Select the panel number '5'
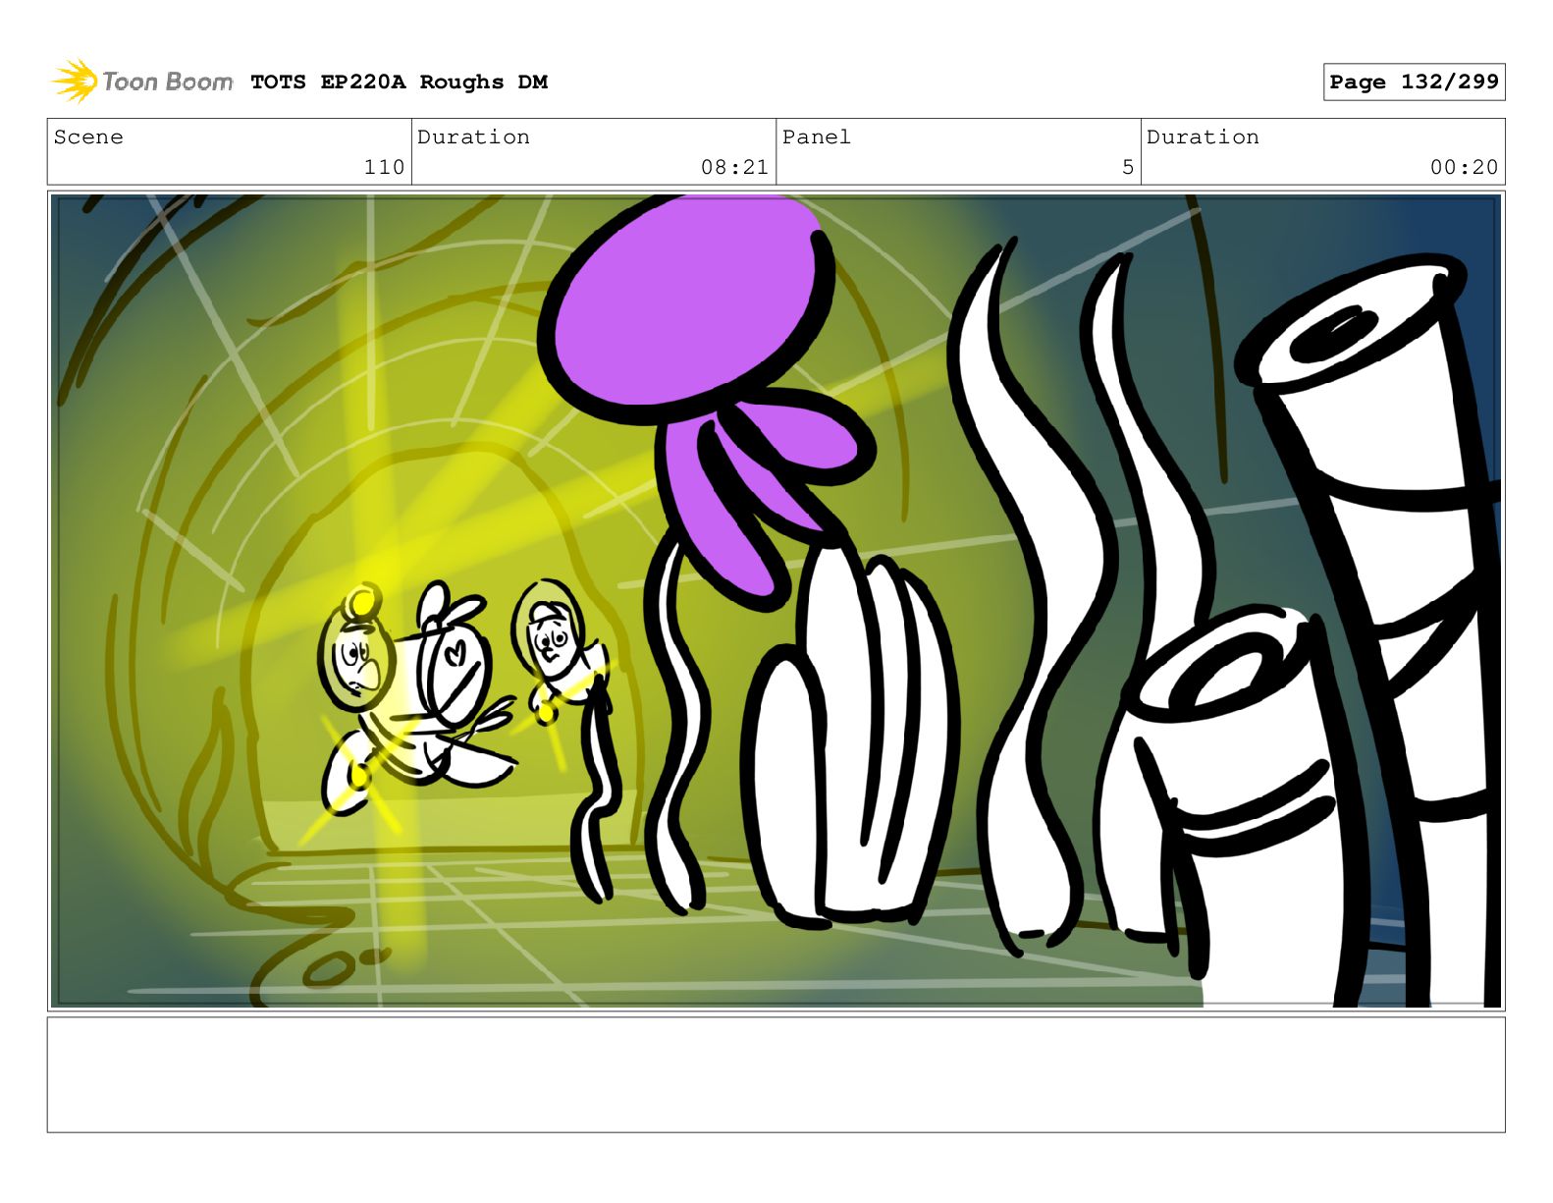The width and height of the screenshot is (1553, 1203). pyautogui.click(x=1128, y=167)
